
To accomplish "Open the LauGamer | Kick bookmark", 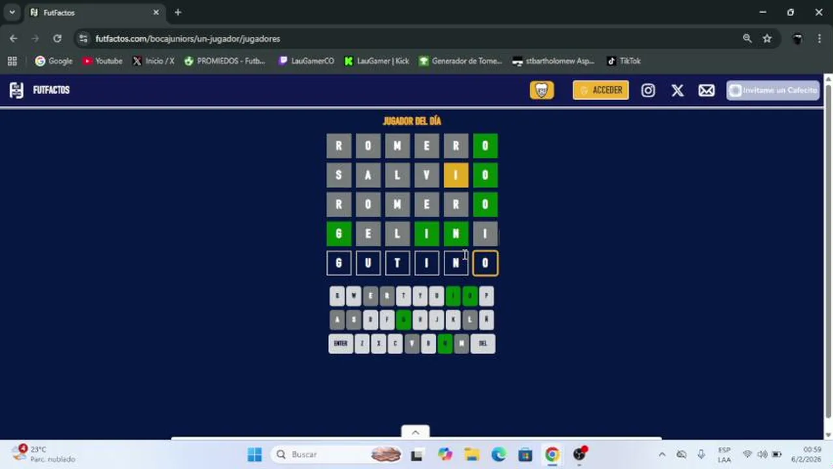I will pos(377,61).
